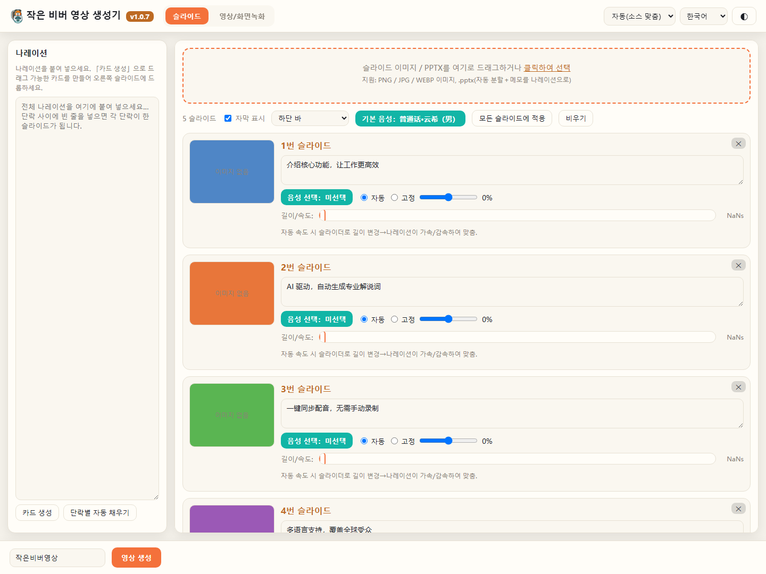Switch to the 슬라이드 tab
This screenshot has height=574, width=766.
tap(187, 16)
